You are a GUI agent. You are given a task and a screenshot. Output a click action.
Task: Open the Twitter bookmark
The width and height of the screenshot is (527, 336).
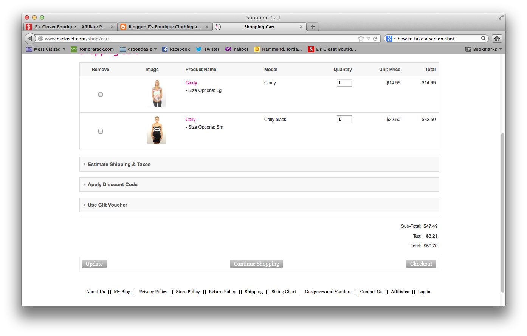tap(208, 49)
